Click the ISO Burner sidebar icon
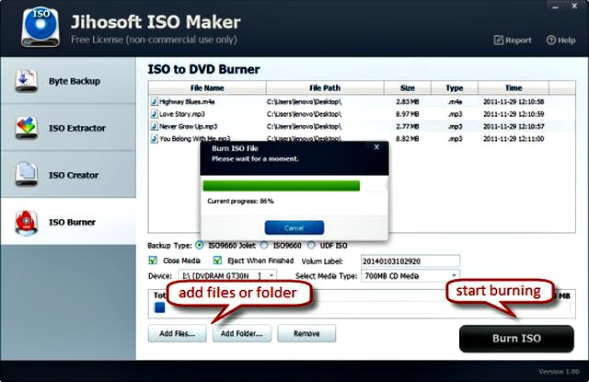Viewport: 589px width, 382px height. (27, 223)
